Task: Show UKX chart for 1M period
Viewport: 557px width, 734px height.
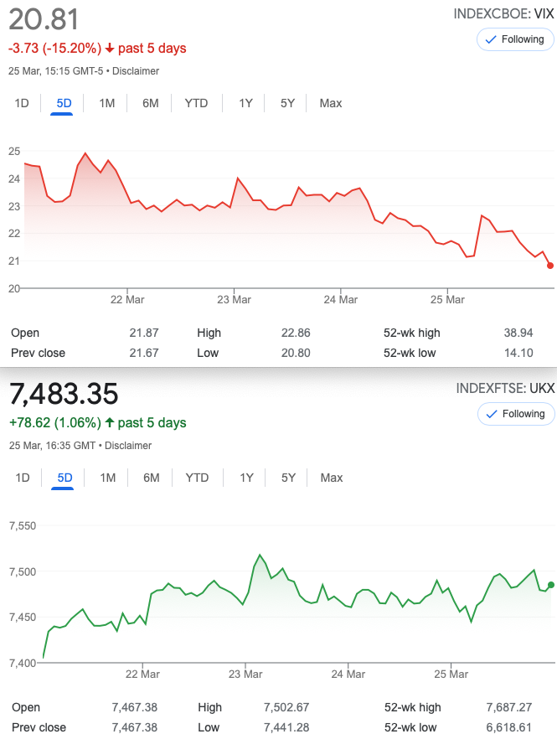Action: pos(108,478)
